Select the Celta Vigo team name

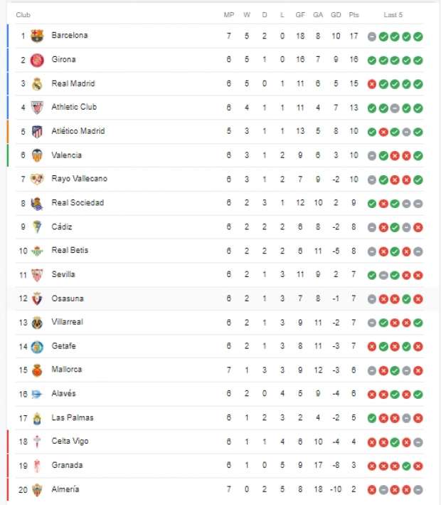(x=70, y=442)
